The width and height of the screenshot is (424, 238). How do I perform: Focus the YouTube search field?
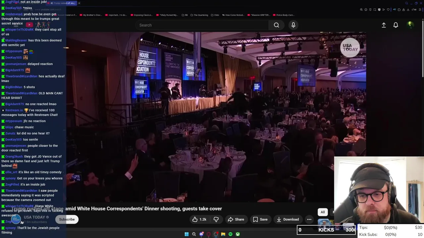pos(202,25)
